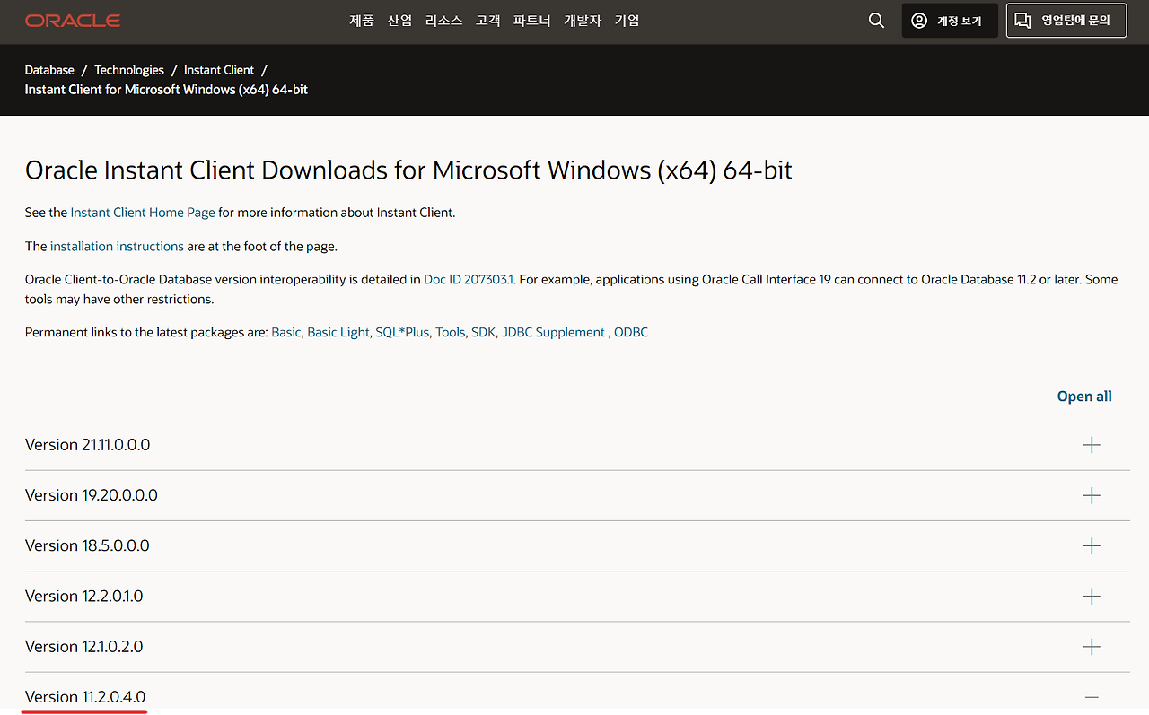
Task: Click the Version 19.20.0.0.0 heading text
Action: (x=92, y=495)
